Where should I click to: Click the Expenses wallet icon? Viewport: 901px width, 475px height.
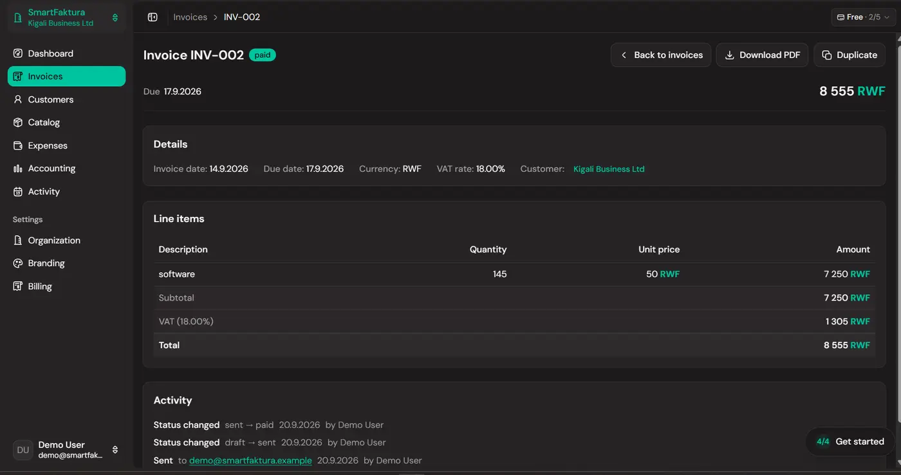click(x=18, y=145)
